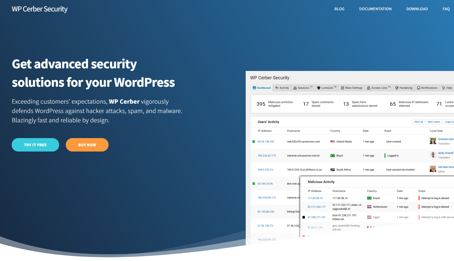Click the 395 Malicious activities mitigated stat
The width and height of the screenshot is (454, 261).
[274, 104]
